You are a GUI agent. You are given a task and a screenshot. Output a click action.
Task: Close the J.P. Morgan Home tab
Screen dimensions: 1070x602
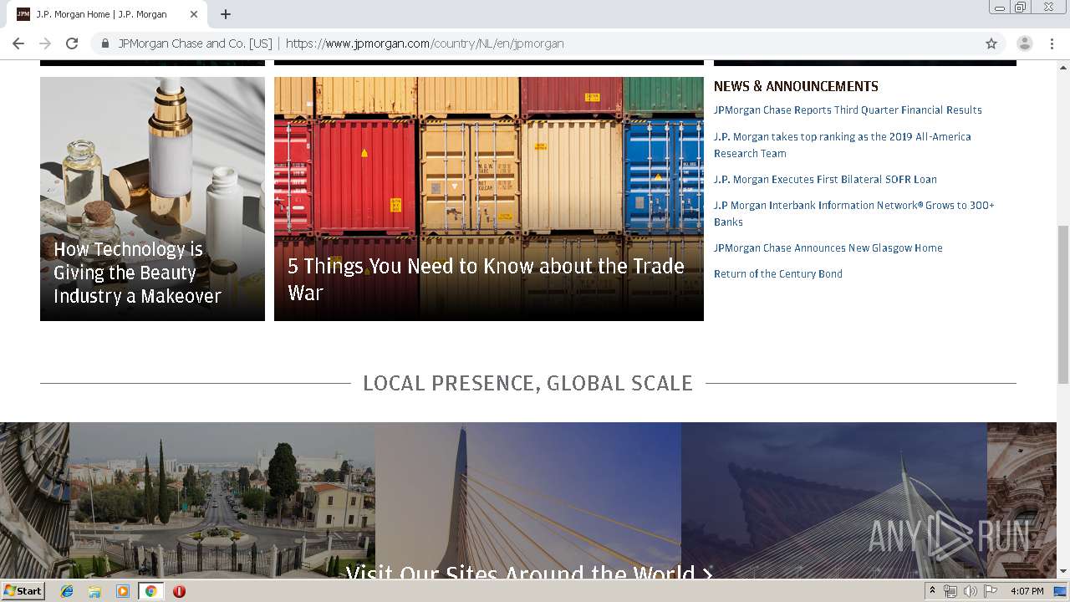point(194,14)
